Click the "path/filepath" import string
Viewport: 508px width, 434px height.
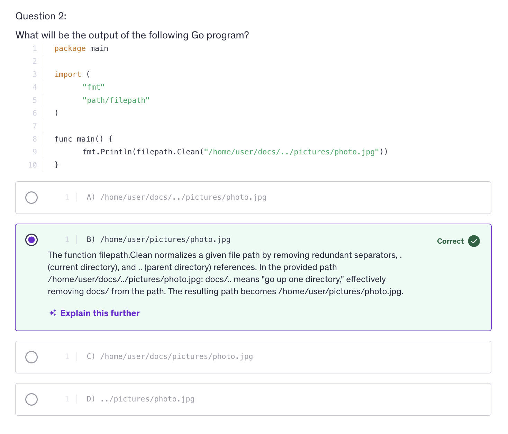point(116,100)
